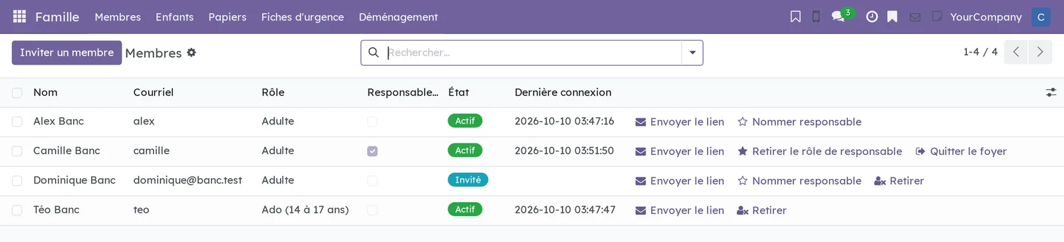Send the link to Alex Banc
1064x242 pixels.
pyautogui.click(x=680, y=122)
